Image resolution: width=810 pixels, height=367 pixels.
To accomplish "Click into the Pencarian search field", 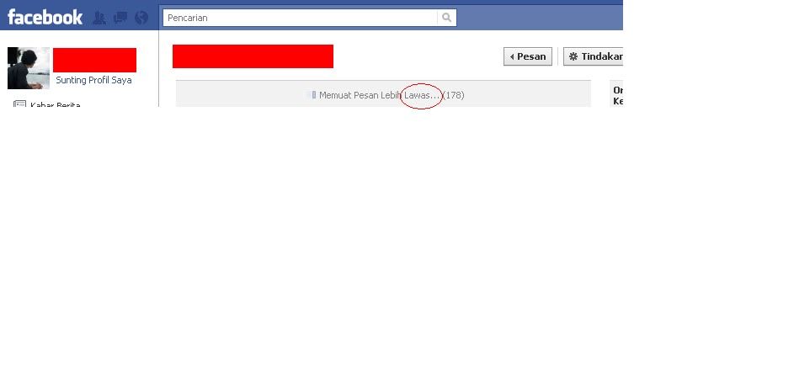I will tap(301, 18).
